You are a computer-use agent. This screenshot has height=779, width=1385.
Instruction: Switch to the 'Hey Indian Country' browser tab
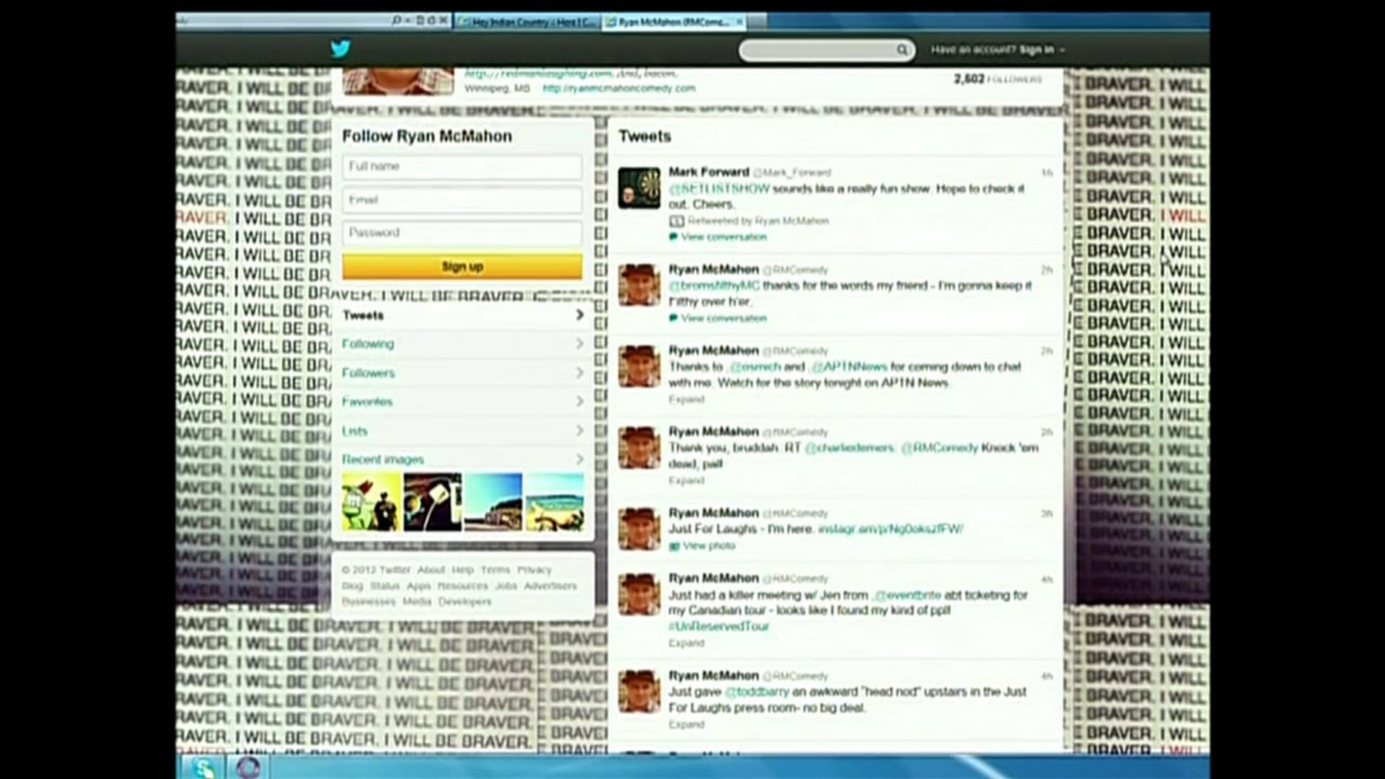[529, 22]
